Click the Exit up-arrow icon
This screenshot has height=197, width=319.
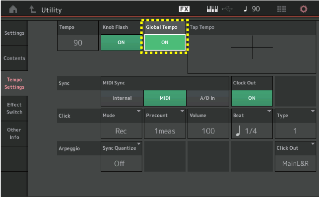tap(33, 9)
